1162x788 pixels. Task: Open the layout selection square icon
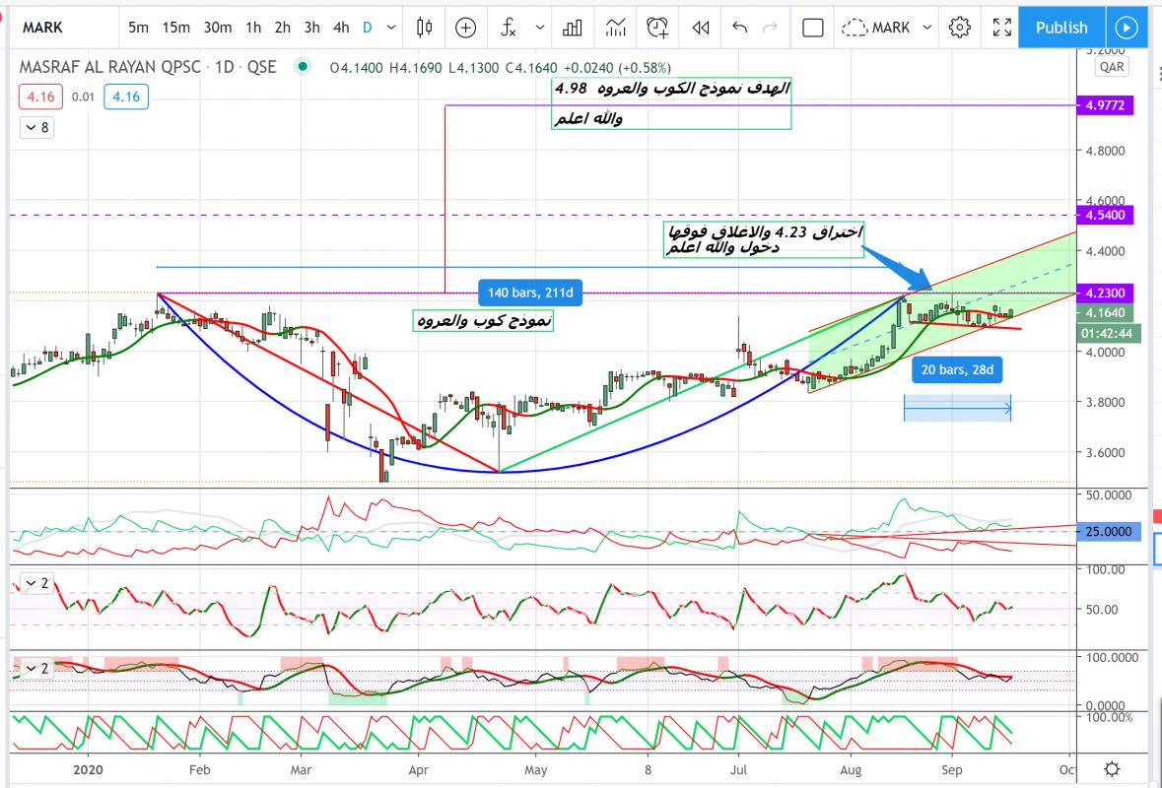pos(813,28)
